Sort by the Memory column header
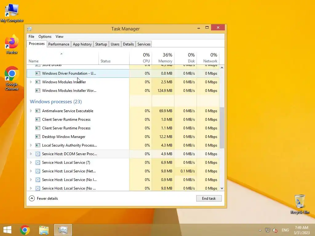The width and height of the screenshot is (315, 236). [163, 58]
